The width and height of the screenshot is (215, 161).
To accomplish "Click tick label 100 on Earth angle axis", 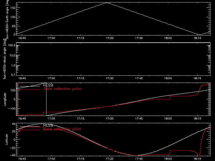I will 13,17.
